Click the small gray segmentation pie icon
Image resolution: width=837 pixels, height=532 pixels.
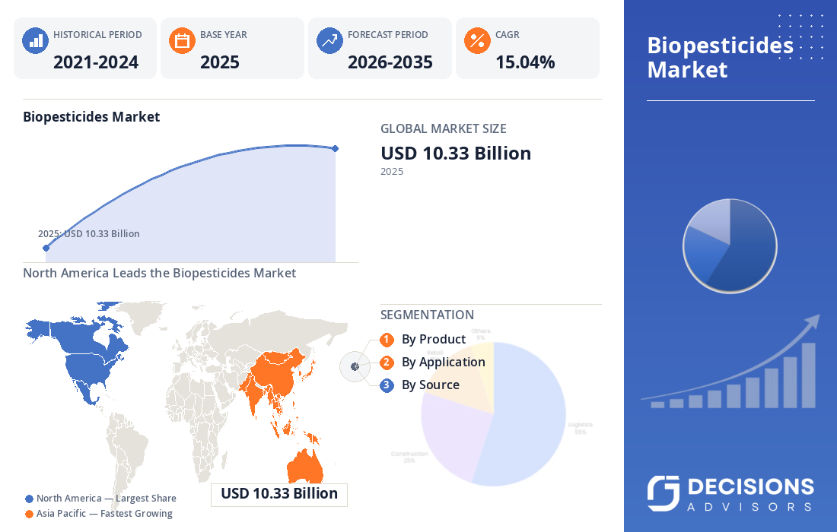point(355,366)
